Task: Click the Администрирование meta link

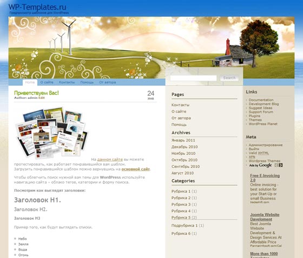Action: pyautogui.click(x=266, y=145)
